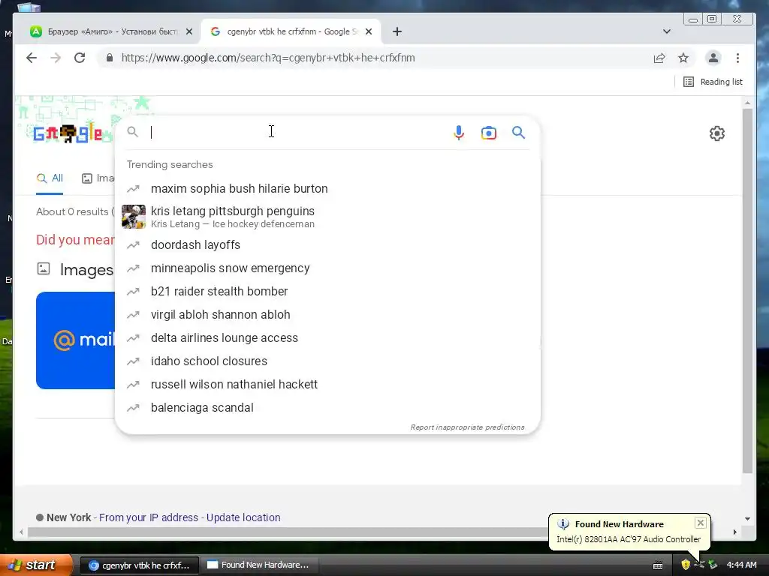Open the profile avatar button
Image resolution: width=769 pixels, height=576 pixels.
(713, 58)
